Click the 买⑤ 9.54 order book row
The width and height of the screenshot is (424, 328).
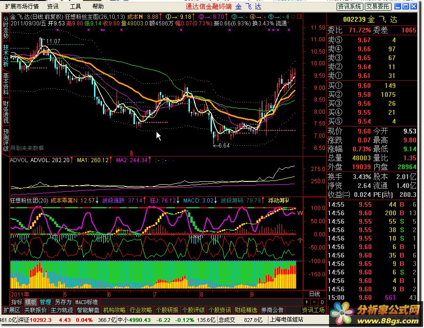(x=372, y=121)
